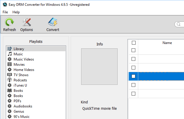Click the magnifier icon in search box
This screenshot has width=184, height=119.
click(x=178, y=24)
